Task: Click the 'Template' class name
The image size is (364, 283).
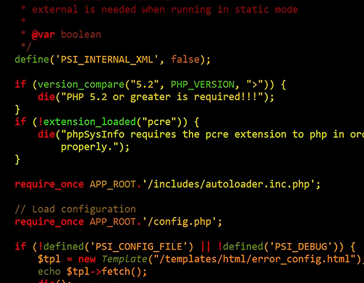Action: click(x=124, y=259)
